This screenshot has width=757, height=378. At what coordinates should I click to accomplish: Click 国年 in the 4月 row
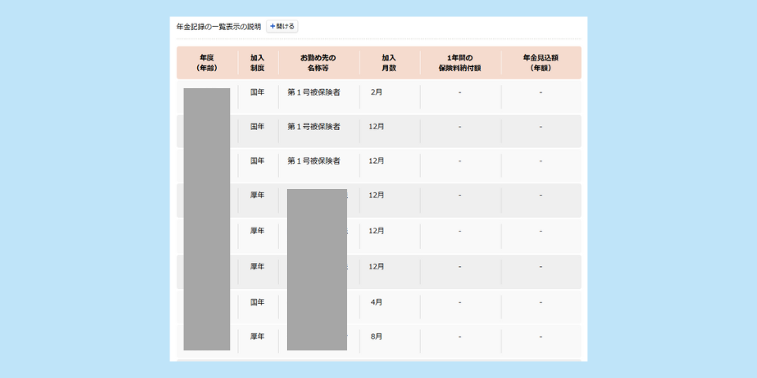257,302
